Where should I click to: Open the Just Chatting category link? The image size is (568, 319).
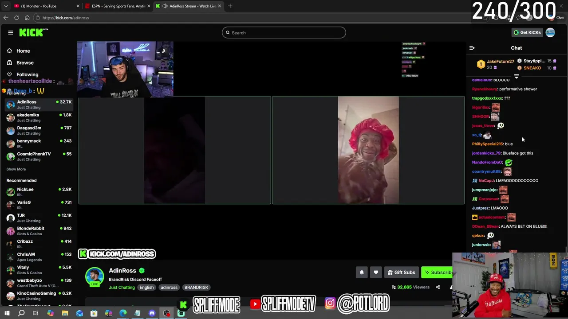coord(122,288)
